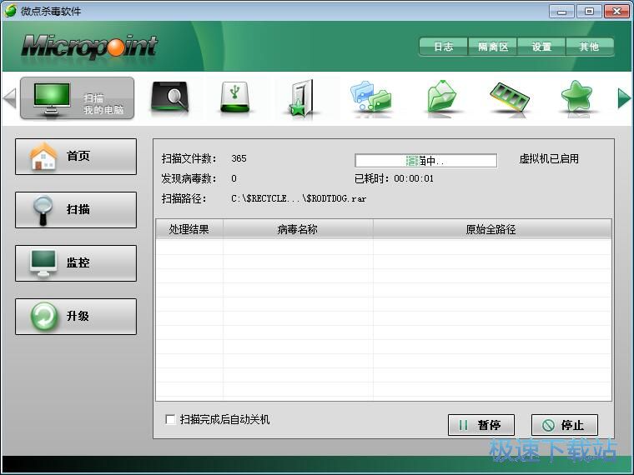Open the 日志 log tab

click(443, 47)
